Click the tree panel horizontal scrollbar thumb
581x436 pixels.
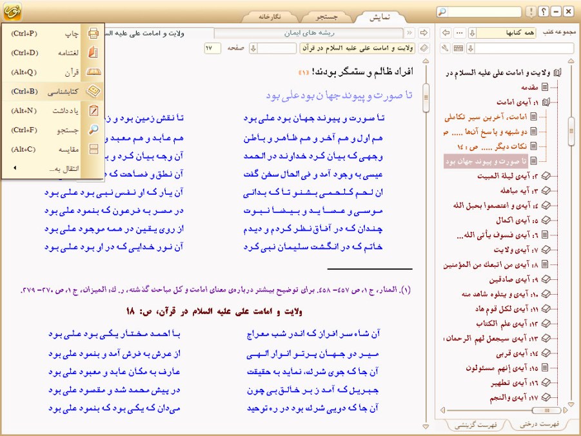point(547,410)
